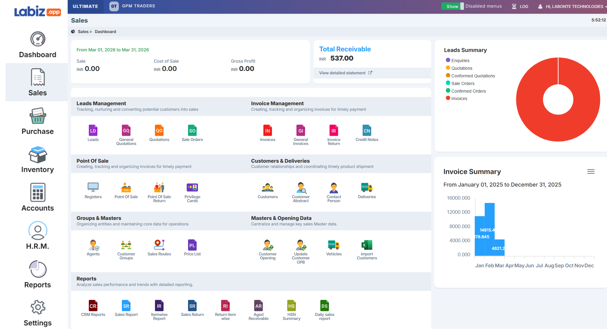The height and width of the screenshot is (330, 607).
Task: Open H.R.M. module in sidebar
Action: click(x=38, y=235)
